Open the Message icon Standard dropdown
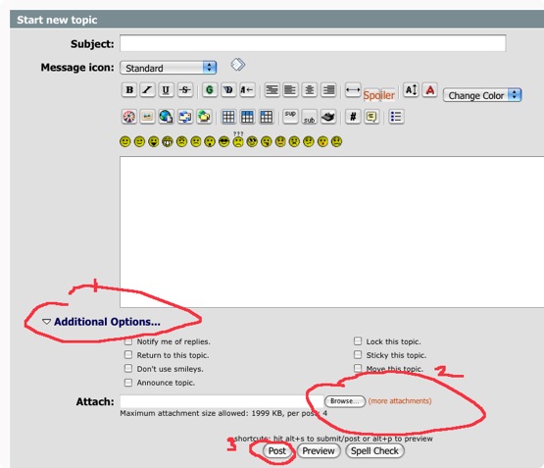 (x=169, y=68)
